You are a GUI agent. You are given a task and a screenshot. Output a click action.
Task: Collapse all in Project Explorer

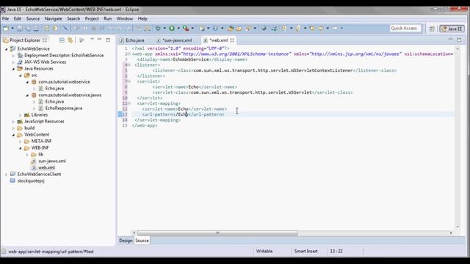[62, 40]
